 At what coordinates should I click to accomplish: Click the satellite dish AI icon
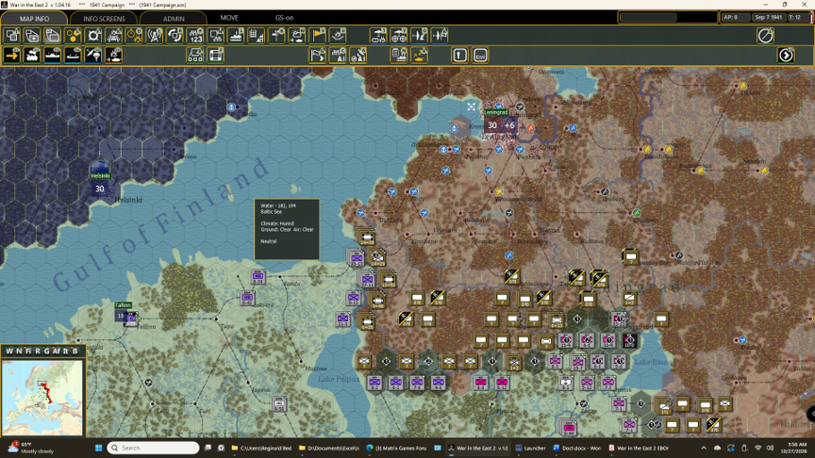pyautogui.click(x=358, y=55)
